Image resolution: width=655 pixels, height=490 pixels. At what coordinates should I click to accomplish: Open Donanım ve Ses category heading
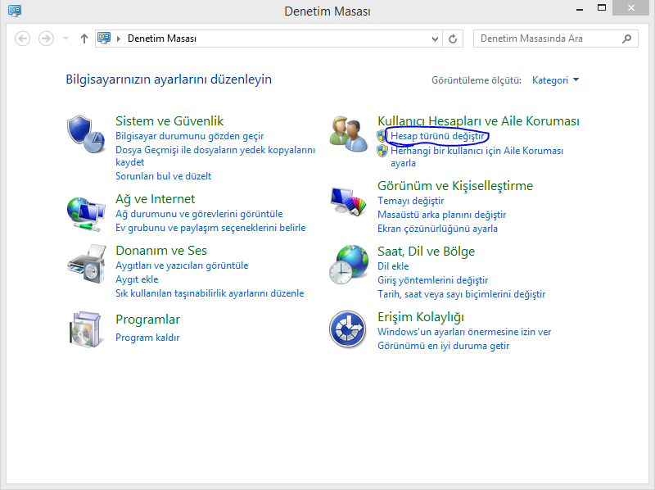pyautogui.click(x=160, y=251)
